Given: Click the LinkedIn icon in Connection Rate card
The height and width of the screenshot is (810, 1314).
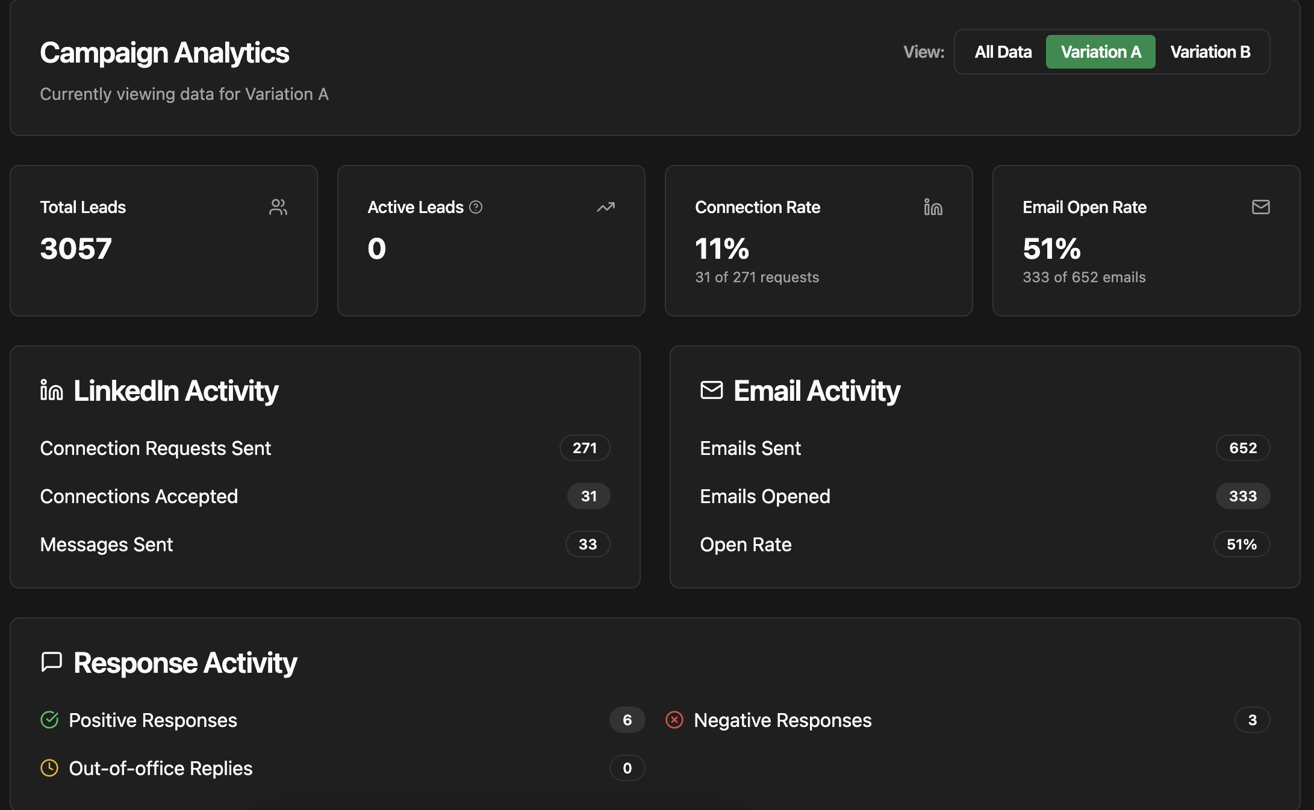Looking at the screenshot, I should click(x=933, y=207).
